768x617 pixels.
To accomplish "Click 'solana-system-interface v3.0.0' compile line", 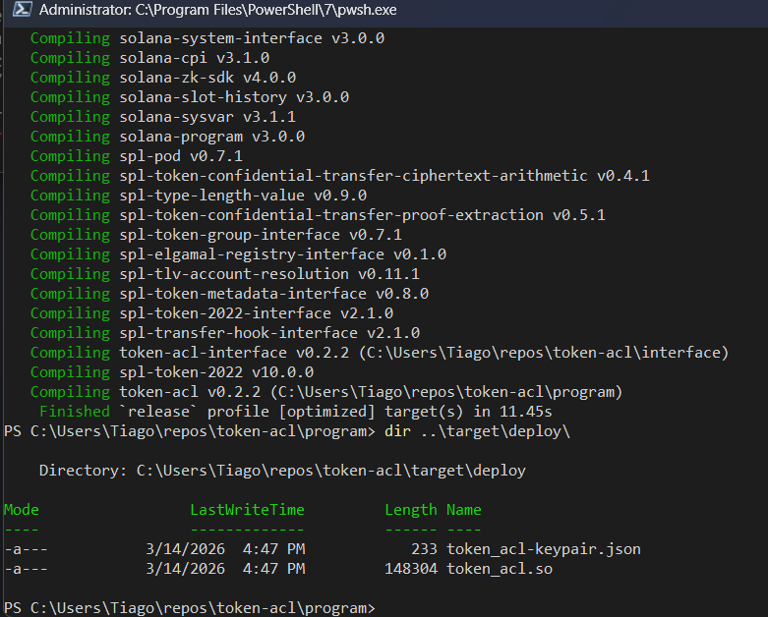I will [x=207, y=38].
